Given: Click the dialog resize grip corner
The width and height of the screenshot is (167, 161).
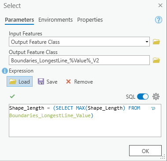Looking at the screenshot, I should (x=164, y=157).
